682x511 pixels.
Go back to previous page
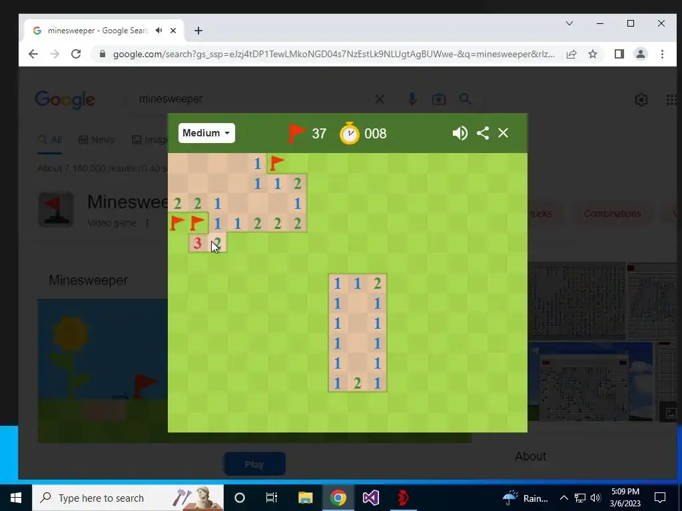click(x=33, y=54)
